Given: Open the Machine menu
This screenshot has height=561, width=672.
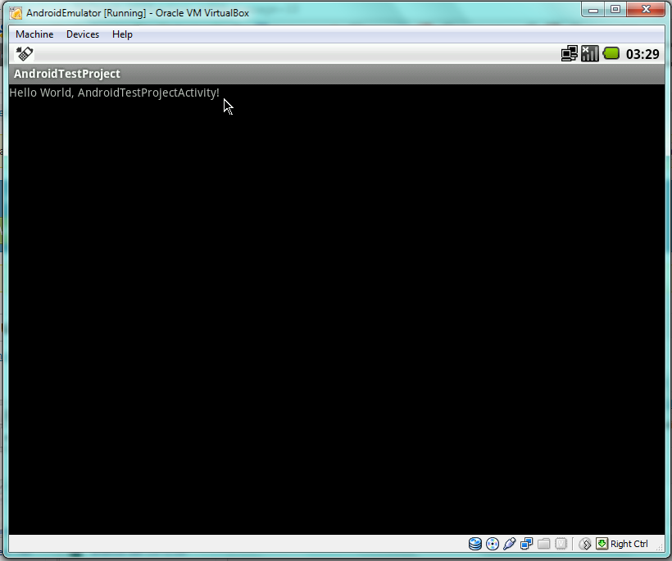Looking at the screenshot, I should (34, 34).
